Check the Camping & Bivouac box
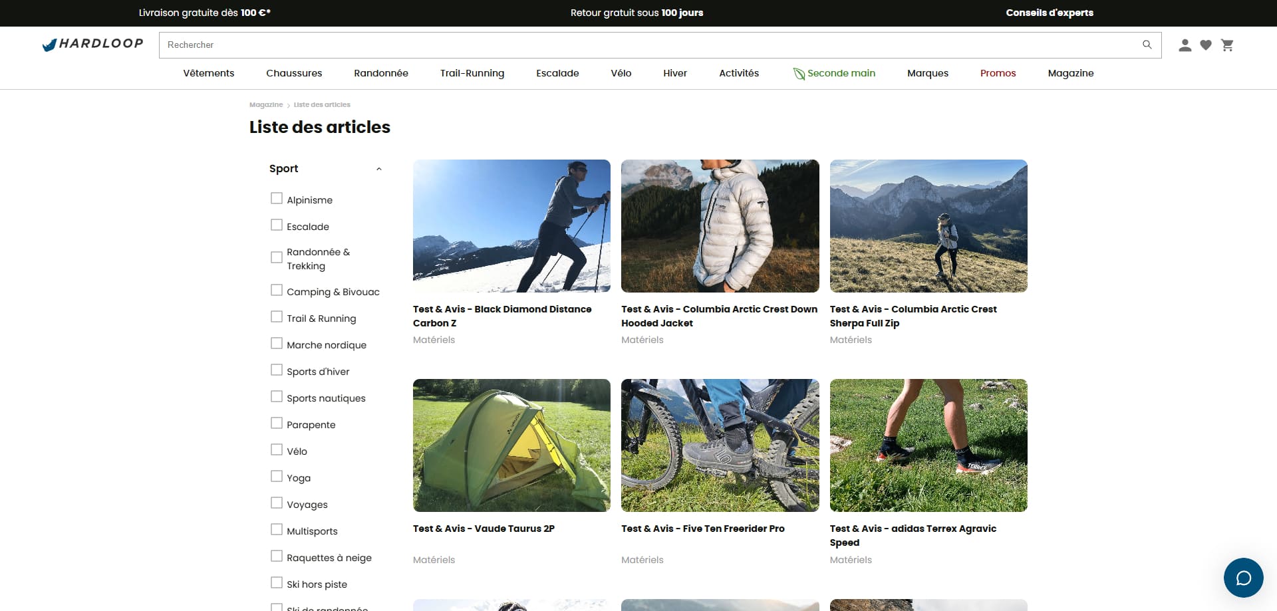1277x611 pixels. coord(277,291)
